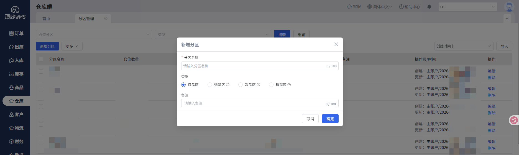This screenshot has width=519, height=155.
Task: Click 编辑 in the fourth table row
Action: (x=492, y=124)
